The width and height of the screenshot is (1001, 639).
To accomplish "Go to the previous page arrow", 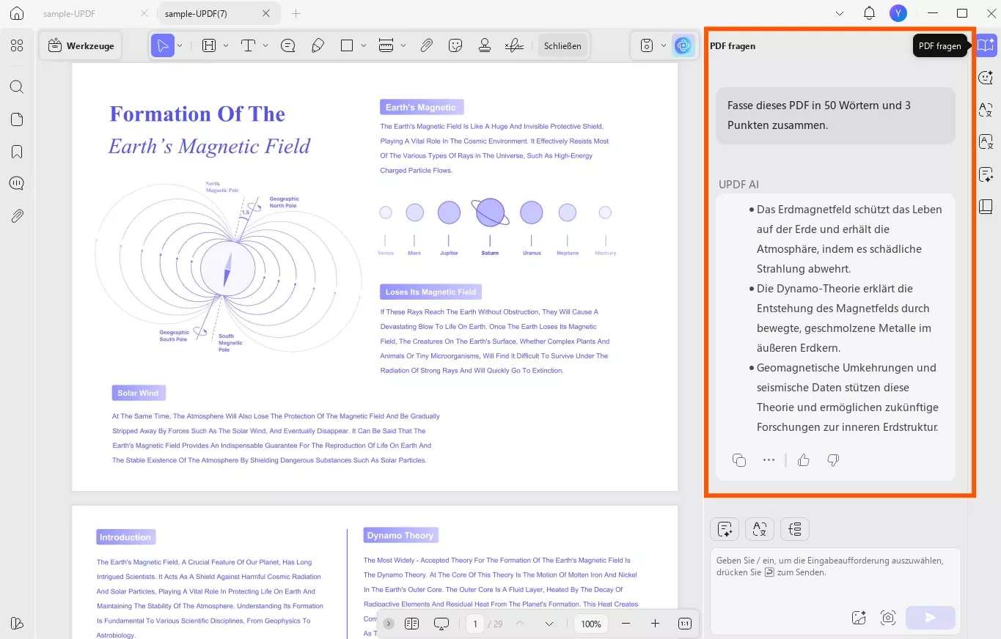I will (520, 624).
